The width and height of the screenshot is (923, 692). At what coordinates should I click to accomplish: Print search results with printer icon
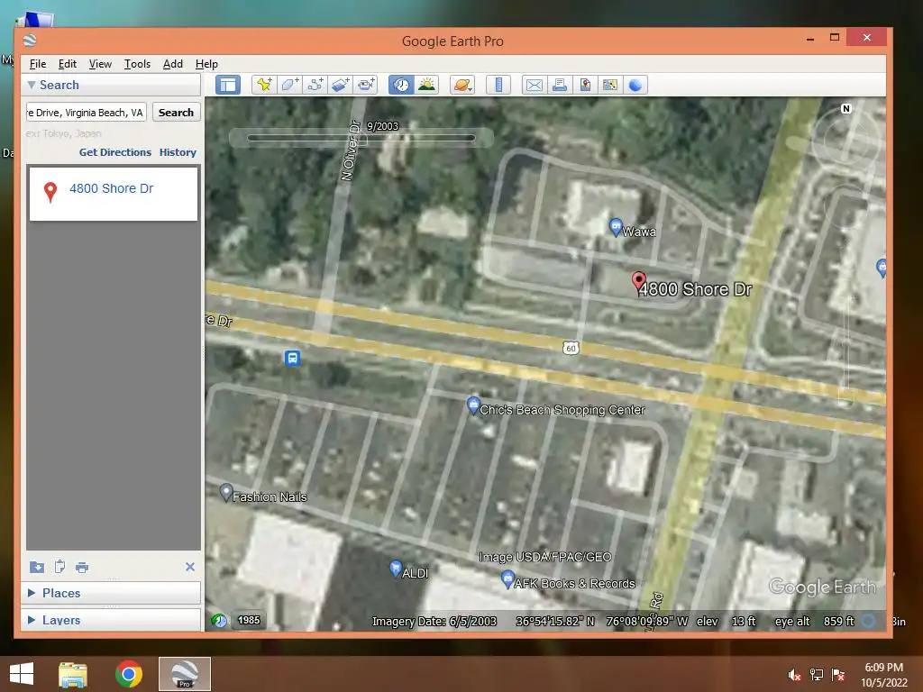point(82,568)
